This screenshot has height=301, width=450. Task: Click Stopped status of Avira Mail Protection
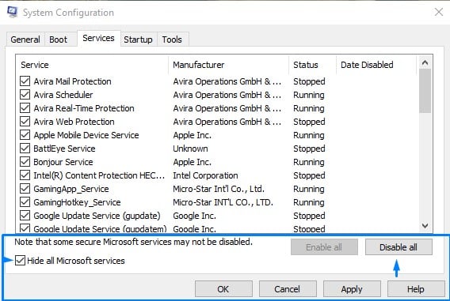(x=309, y=81)
